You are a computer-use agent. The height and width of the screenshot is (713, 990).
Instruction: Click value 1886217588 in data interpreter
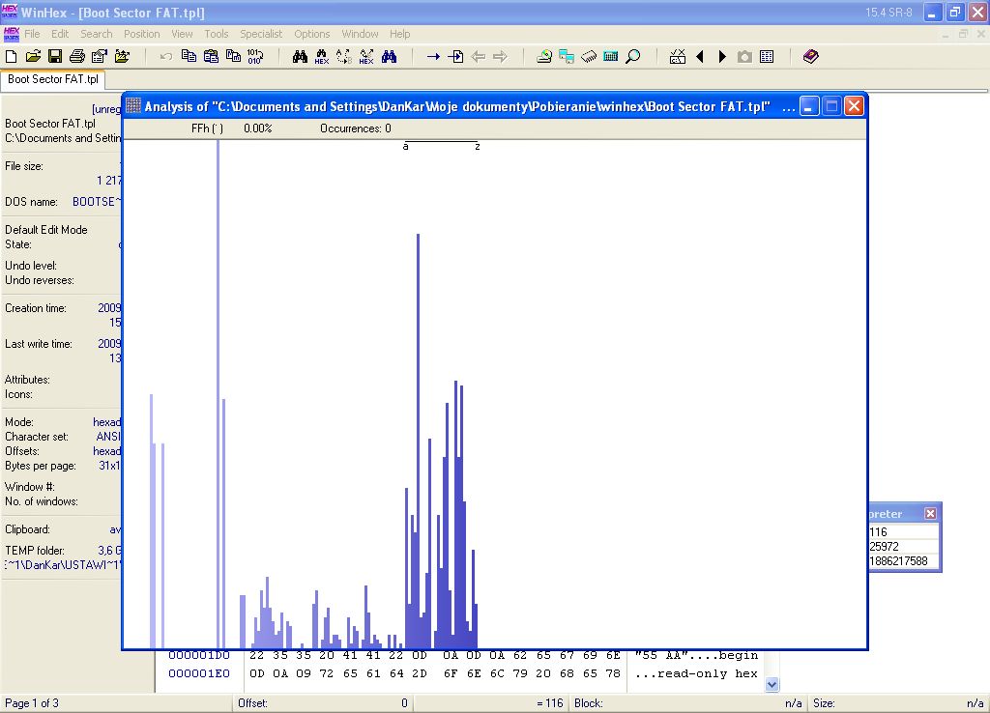coord(898,561)
